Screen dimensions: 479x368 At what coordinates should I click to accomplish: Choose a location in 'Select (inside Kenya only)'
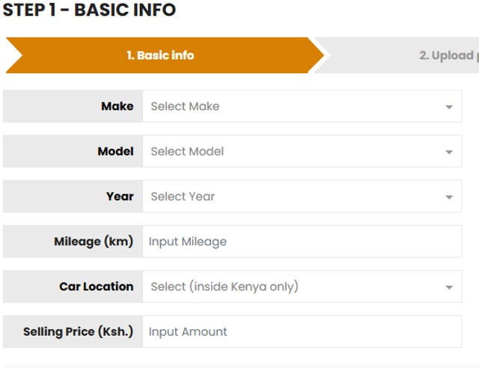[292, 286]
